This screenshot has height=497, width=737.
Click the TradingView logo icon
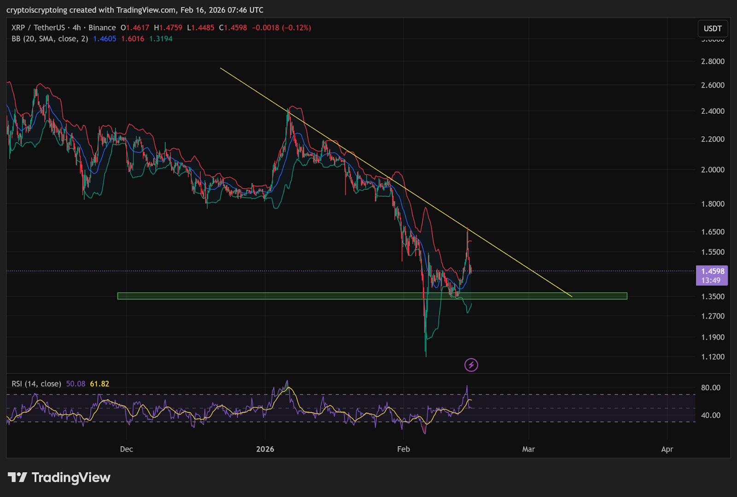(x=18, y=478)
